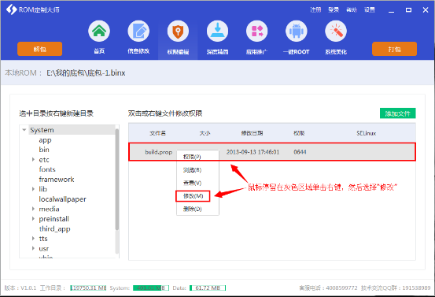This screenshot has height=297, width=435.
Task: Click the Data 61.72 MB usage bar
Action: point(208,288)
